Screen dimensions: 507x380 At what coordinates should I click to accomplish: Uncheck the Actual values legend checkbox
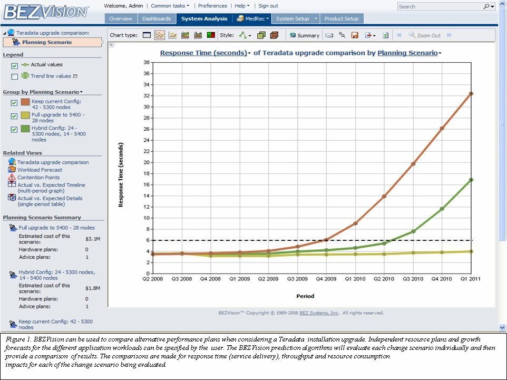[15, 66]
